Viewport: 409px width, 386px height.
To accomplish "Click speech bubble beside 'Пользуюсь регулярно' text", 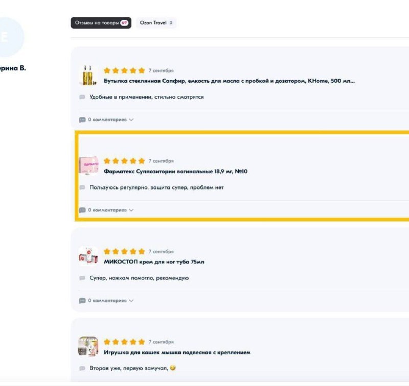I will pos(82,187).
